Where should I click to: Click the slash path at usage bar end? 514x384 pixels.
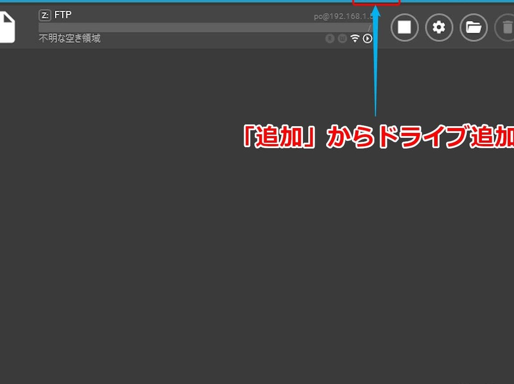[x=369, y=28]
